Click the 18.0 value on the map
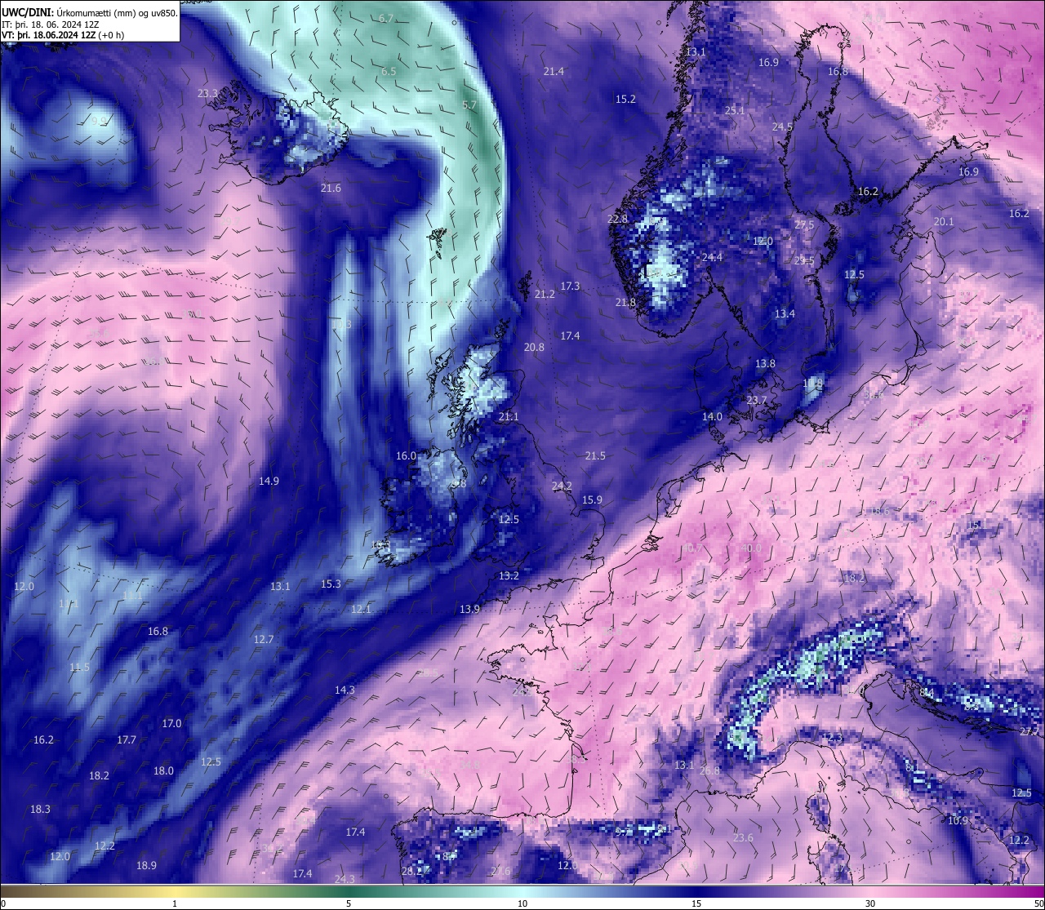1045x910 pixels. point(163,771)
